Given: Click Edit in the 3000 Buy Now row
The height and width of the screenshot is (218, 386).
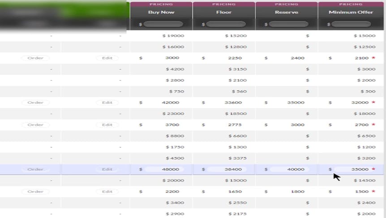Looking at the screenshot, I should (x=107, y=58).
